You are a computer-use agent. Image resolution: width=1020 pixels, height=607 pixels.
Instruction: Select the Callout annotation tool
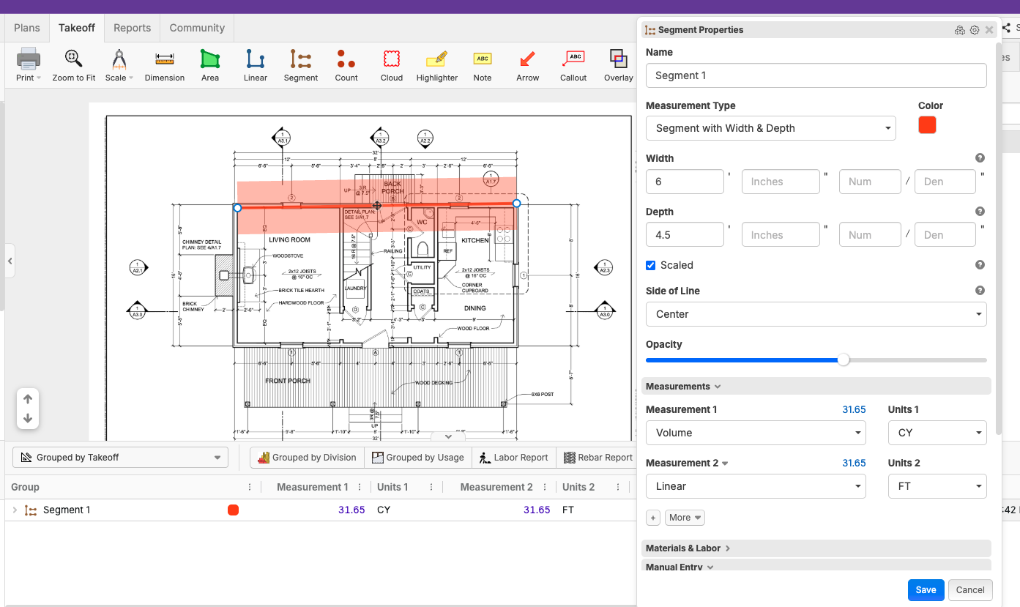[573, 65]
